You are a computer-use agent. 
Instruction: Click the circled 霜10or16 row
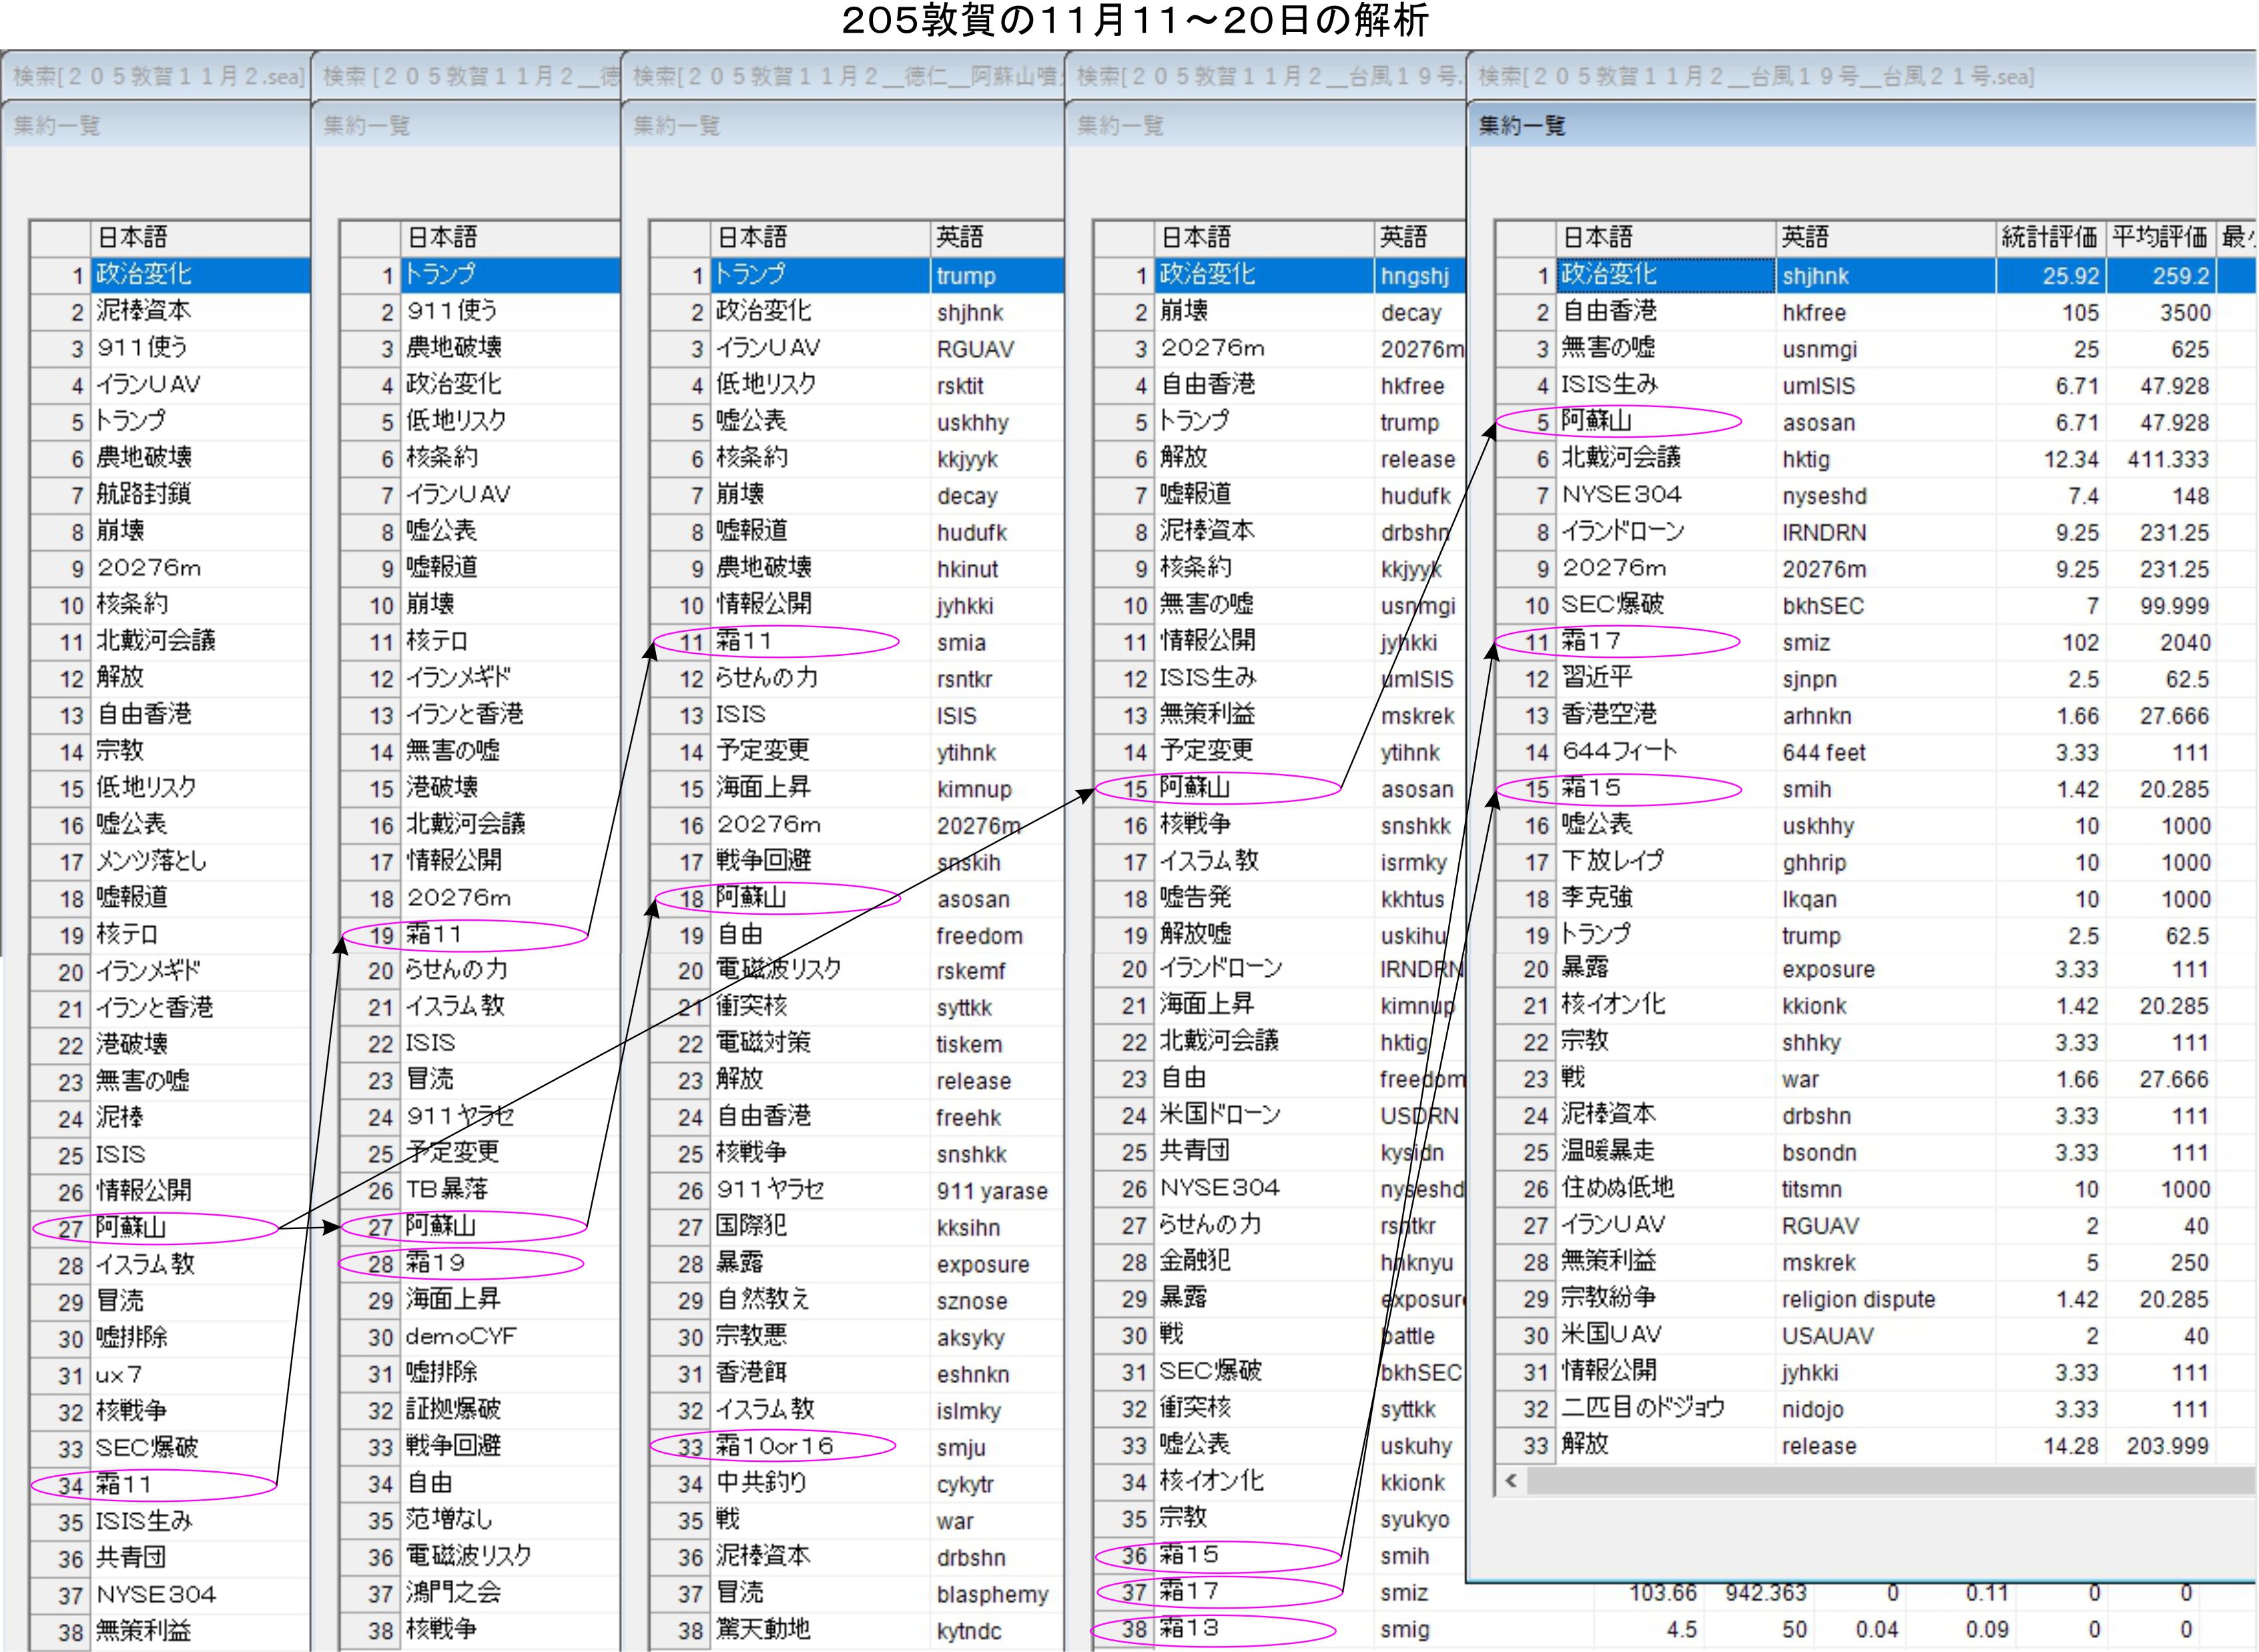(x=773, y=1446)
